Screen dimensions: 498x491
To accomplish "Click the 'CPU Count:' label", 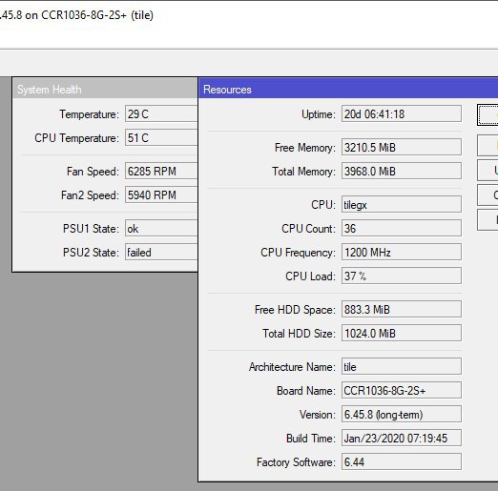I will 308,229.
